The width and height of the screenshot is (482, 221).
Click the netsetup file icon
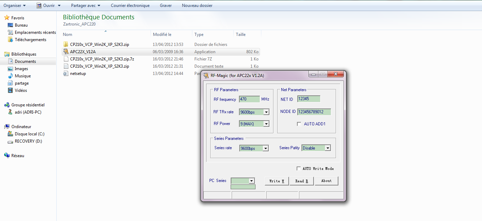click(x=66, y=73)
